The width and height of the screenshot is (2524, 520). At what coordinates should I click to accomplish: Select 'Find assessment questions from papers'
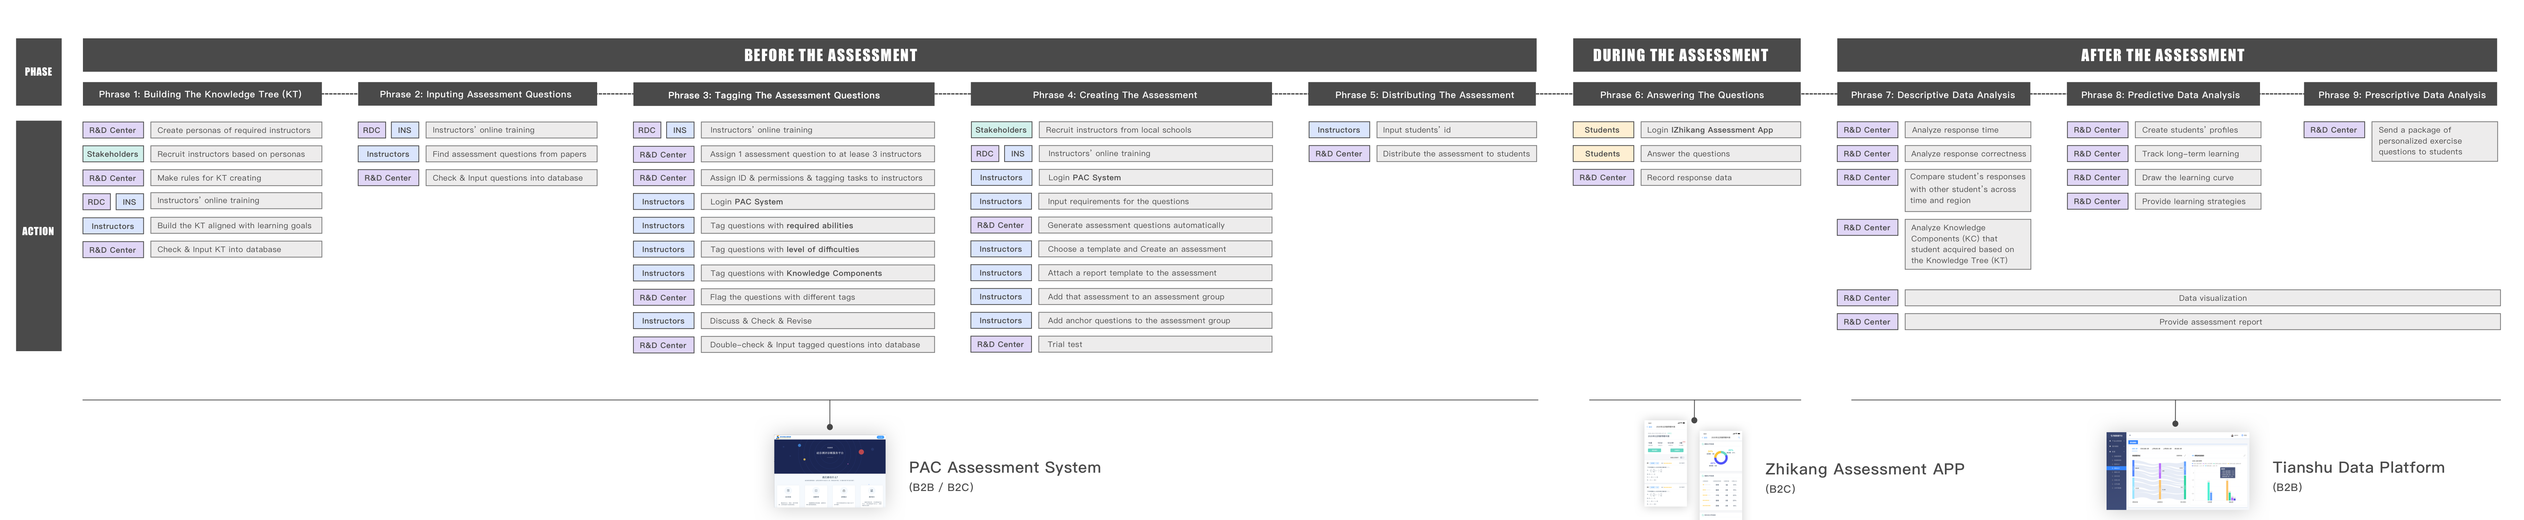511,154
